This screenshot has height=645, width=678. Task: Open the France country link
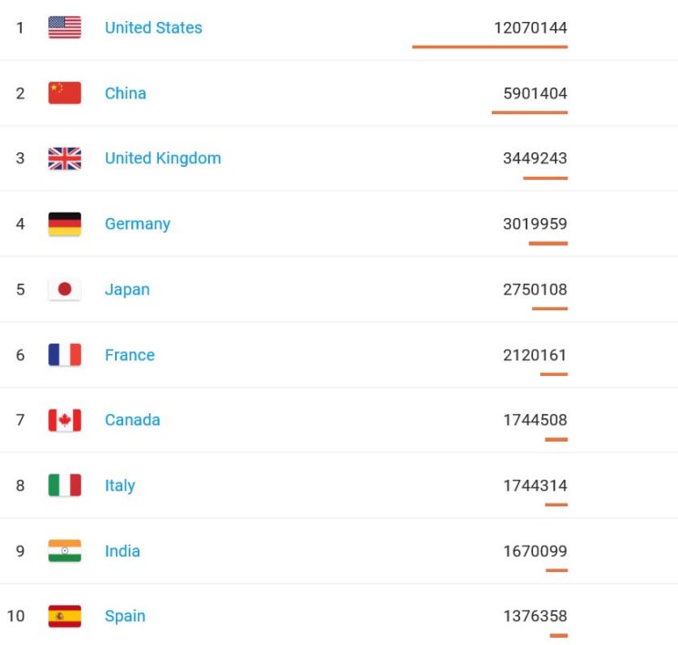(130, 355)
